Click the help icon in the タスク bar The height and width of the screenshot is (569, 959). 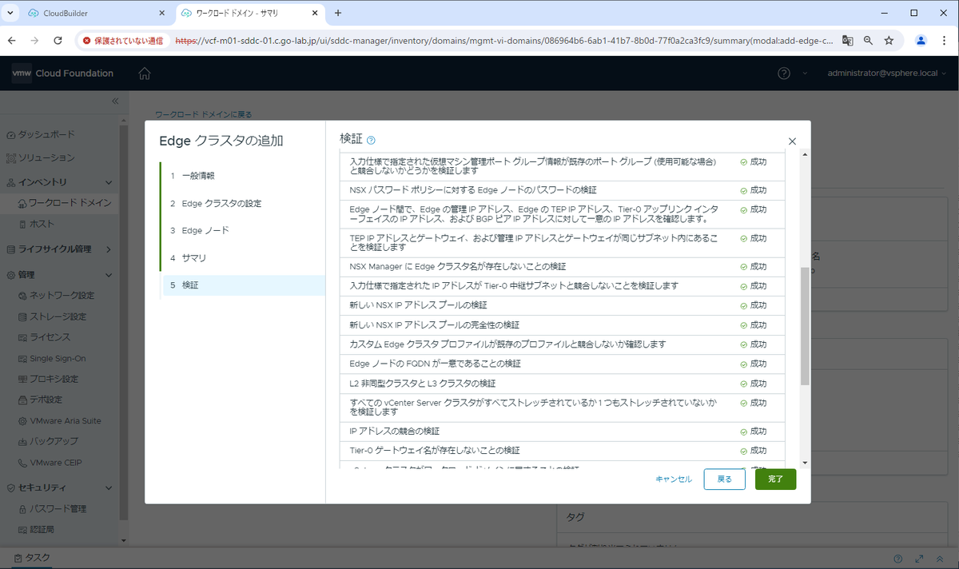coord(898,559)
